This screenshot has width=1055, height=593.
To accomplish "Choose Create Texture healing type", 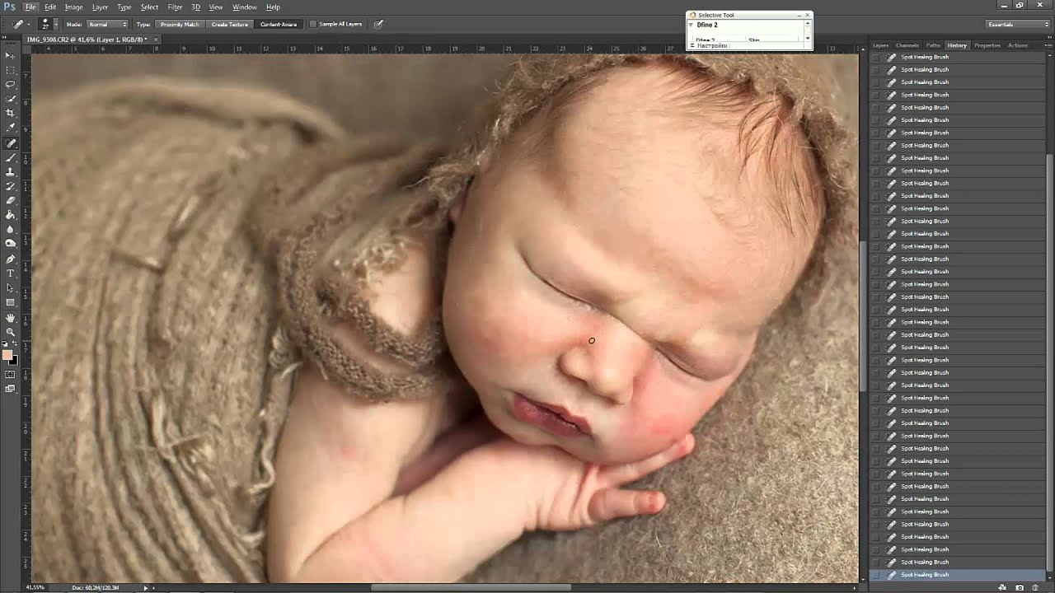I will pyautogui.click(x=229, y=24).
